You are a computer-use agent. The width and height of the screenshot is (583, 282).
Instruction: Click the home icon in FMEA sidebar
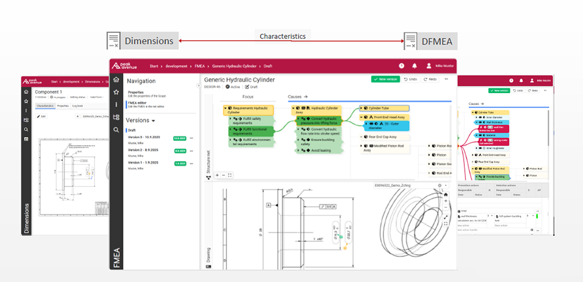(x=116, y=80)
